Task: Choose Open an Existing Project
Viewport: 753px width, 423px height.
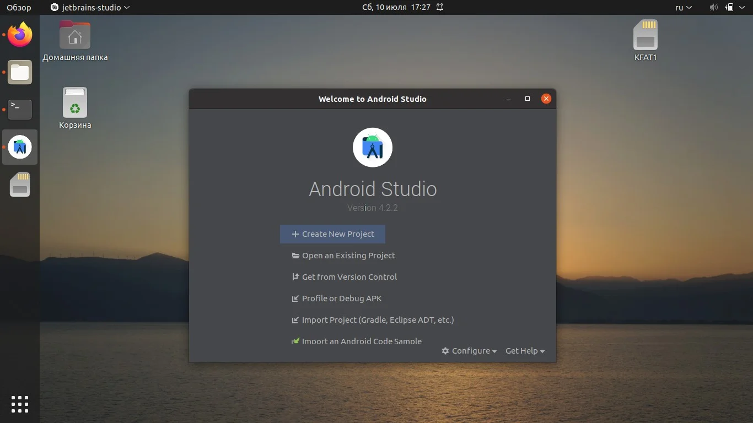Action: tap(343, 256)
